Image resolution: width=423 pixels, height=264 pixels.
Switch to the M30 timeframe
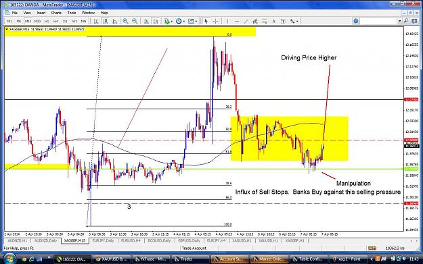37,21
